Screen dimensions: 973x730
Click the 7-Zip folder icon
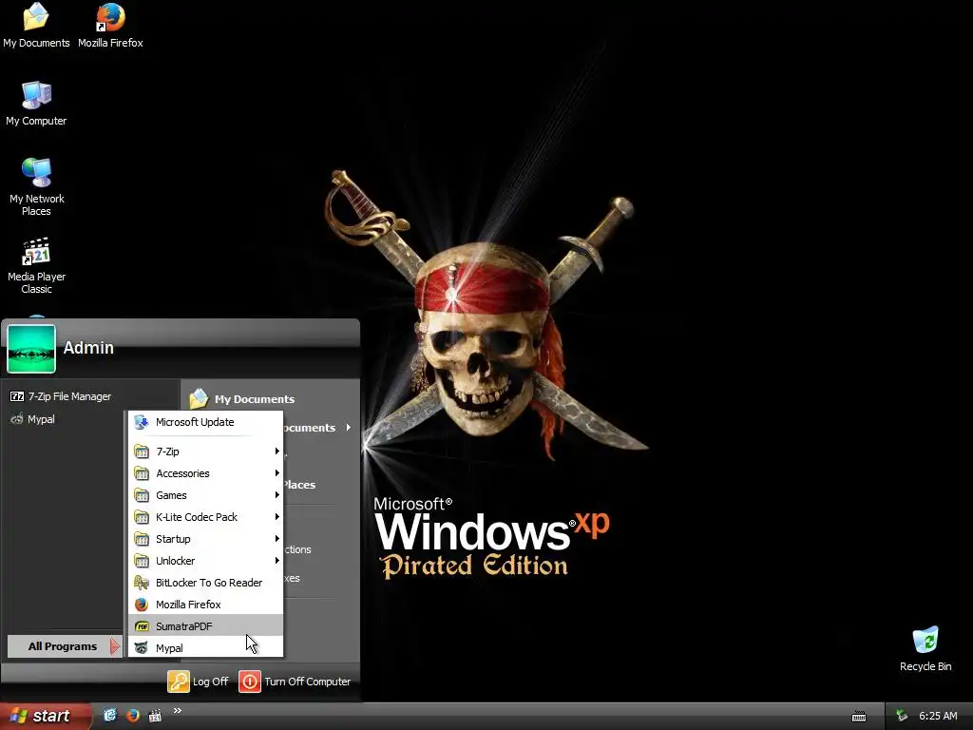point(142,451)
